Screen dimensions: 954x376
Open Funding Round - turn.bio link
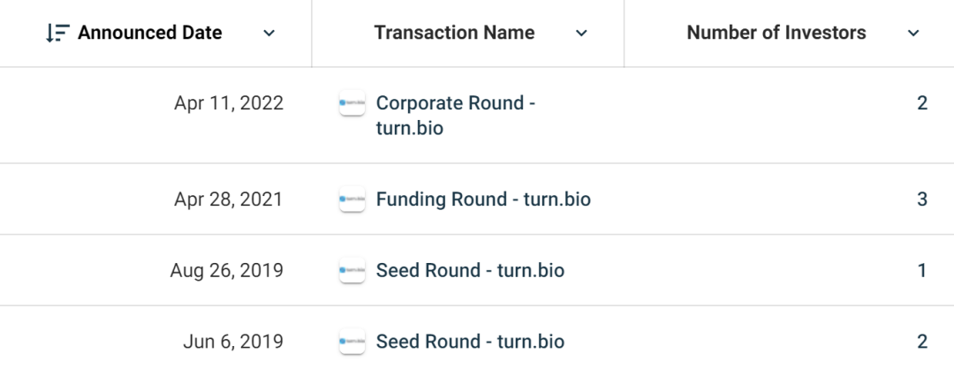[x=483, y=199]
